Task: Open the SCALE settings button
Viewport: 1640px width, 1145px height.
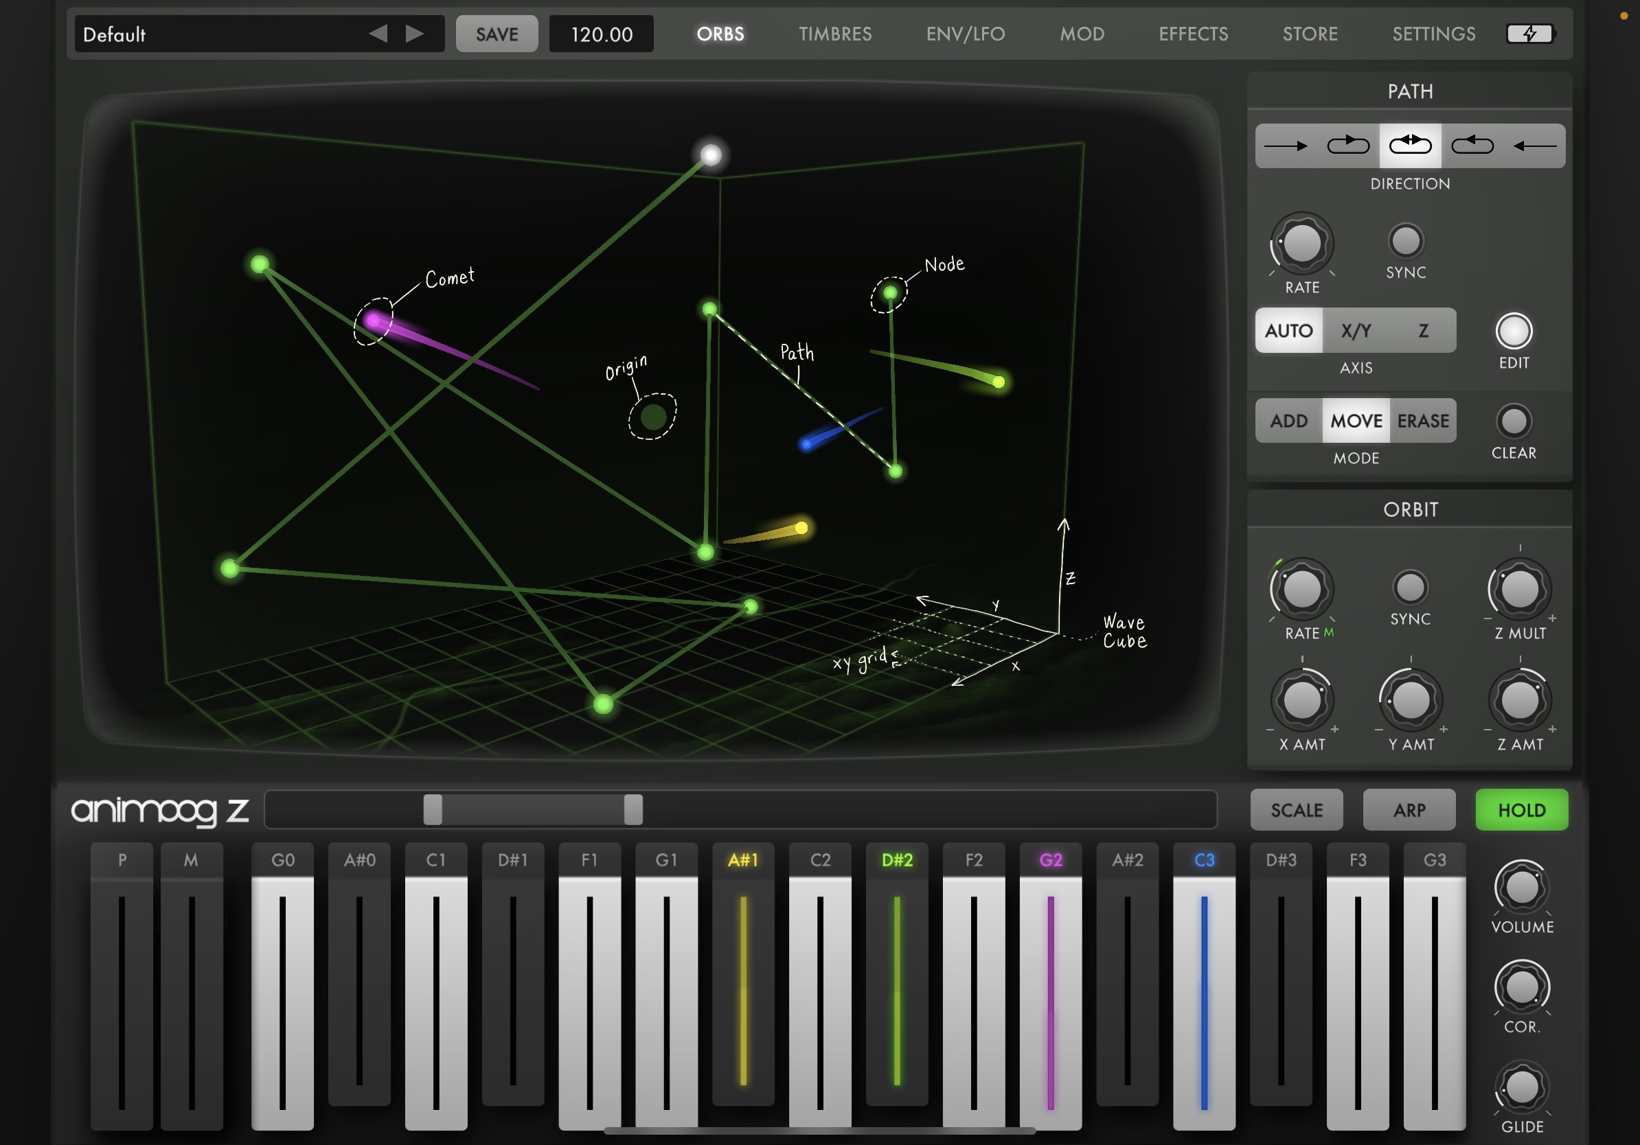Action: (x=1296, y=809)
